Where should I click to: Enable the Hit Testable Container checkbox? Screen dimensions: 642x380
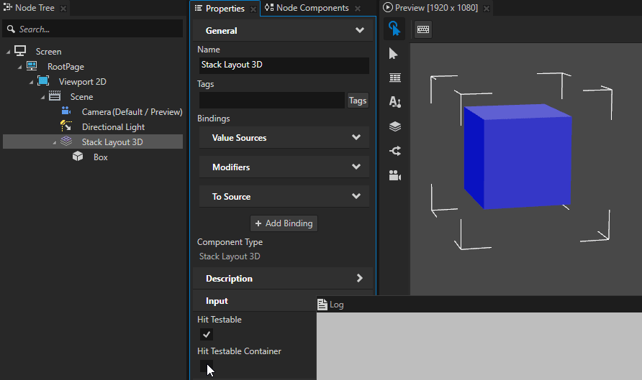point(207,366)
